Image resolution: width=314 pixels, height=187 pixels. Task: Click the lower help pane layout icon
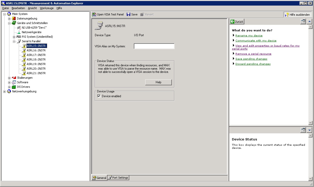pos(303,130)
